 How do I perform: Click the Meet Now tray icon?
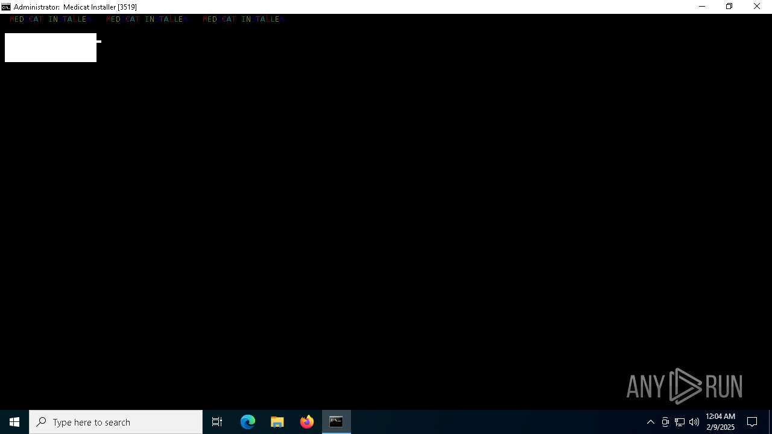coord(665,422)
